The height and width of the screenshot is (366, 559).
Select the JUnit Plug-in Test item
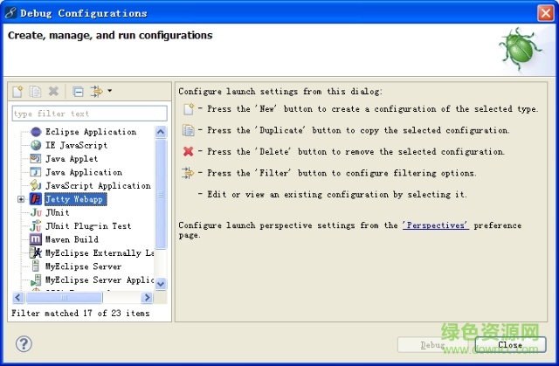click(87, 226)
